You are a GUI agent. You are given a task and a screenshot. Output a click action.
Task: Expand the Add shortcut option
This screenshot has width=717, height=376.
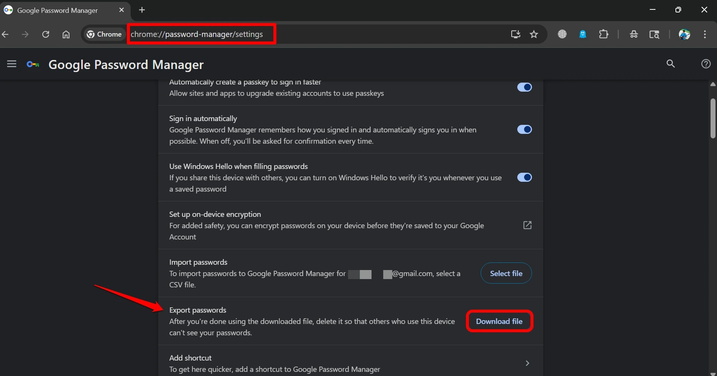click(x=527, y=363)
